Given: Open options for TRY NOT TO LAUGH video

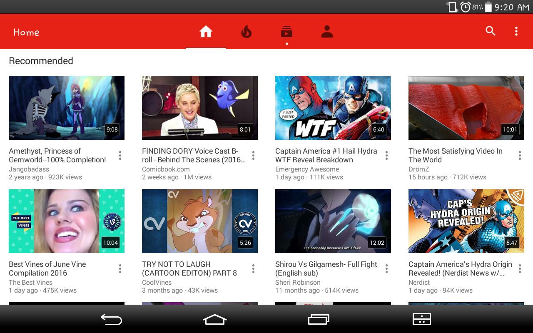Looking at the screenshot, I should (x=253, y=269).
